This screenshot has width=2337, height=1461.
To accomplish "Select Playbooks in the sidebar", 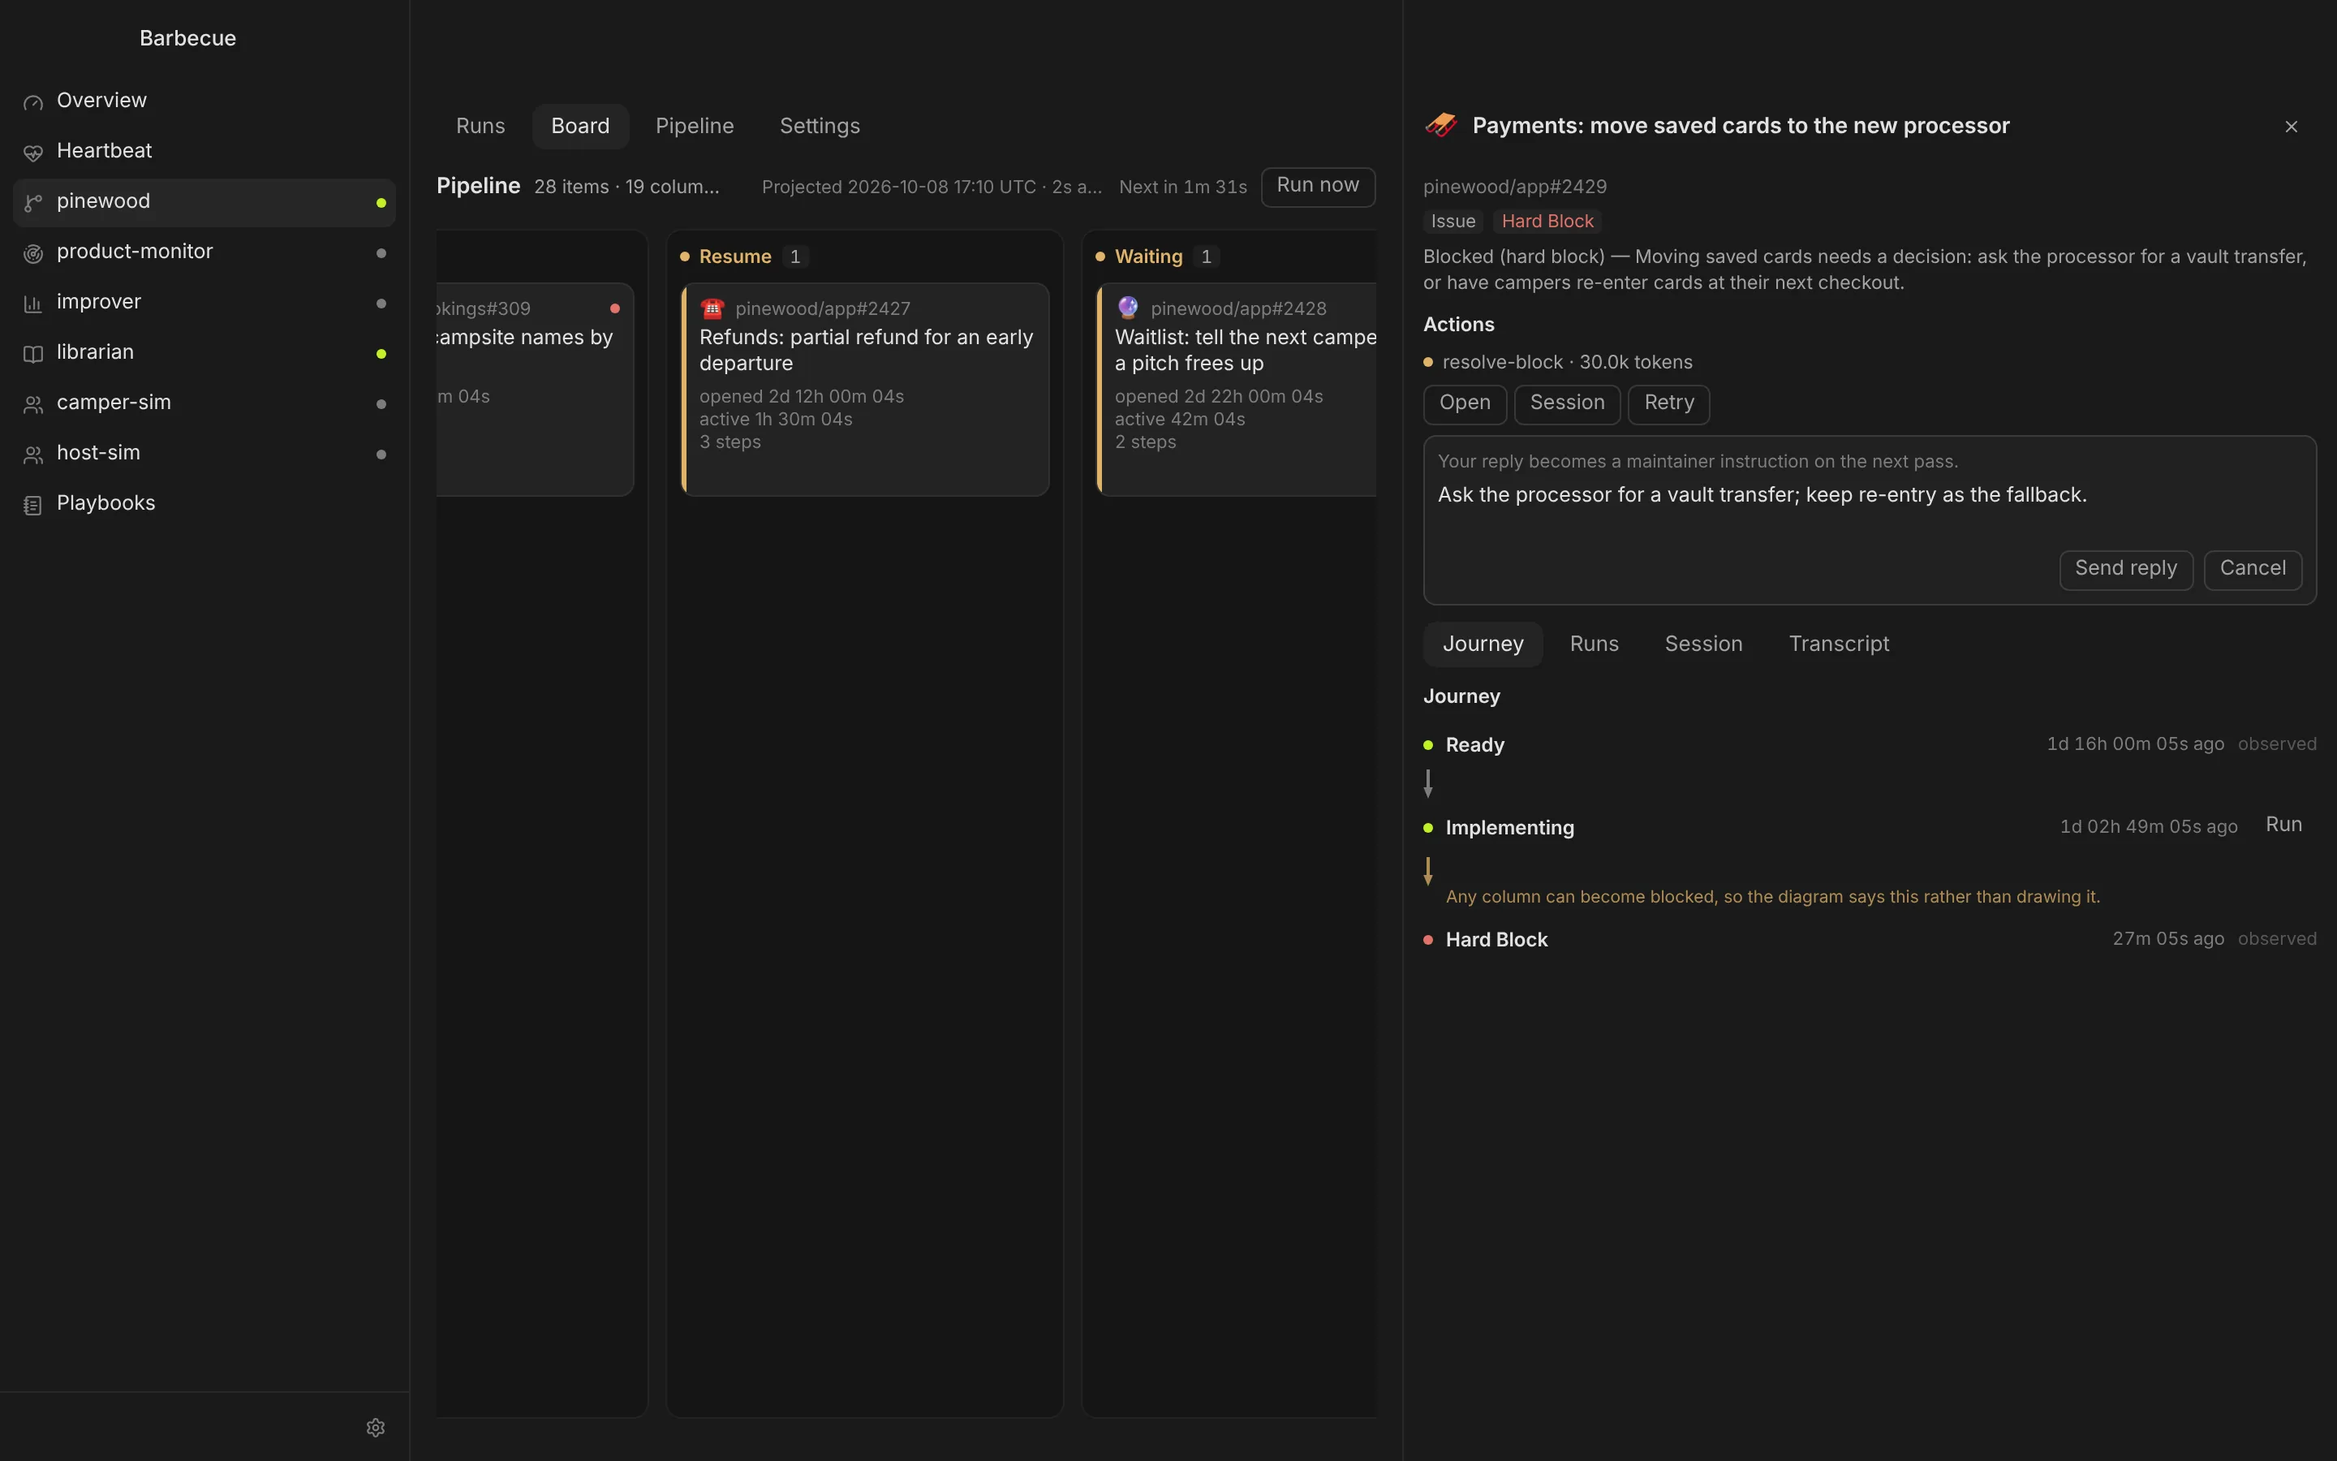I will click(x=204, y=504).
